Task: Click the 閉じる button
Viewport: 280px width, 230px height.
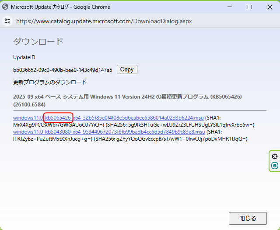Action: pyautogui.click(x=248, y=218)
